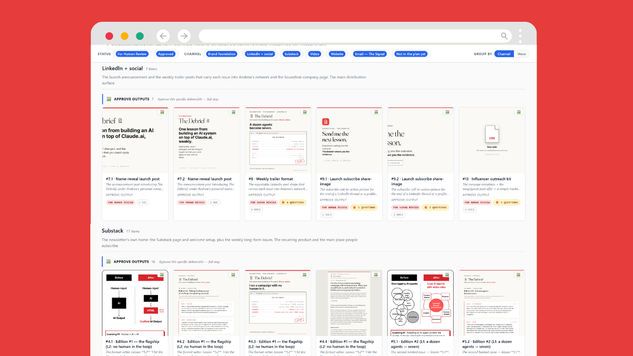Click the search magnifier in the address bar
Image resolution: width=633 pixels, height=356 pixels.
tap(504, 36)
